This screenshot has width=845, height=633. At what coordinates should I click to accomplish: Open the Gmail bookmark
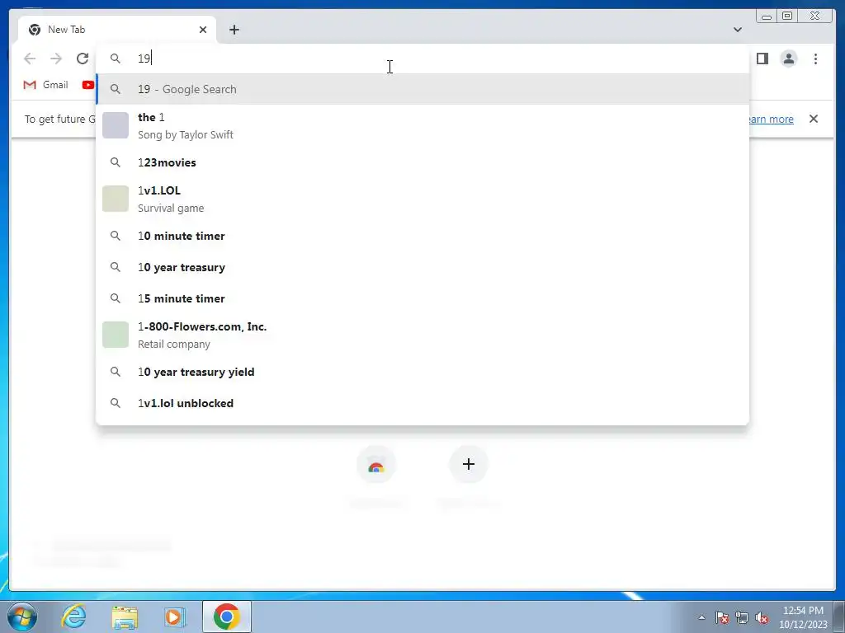tap(46, 85)
